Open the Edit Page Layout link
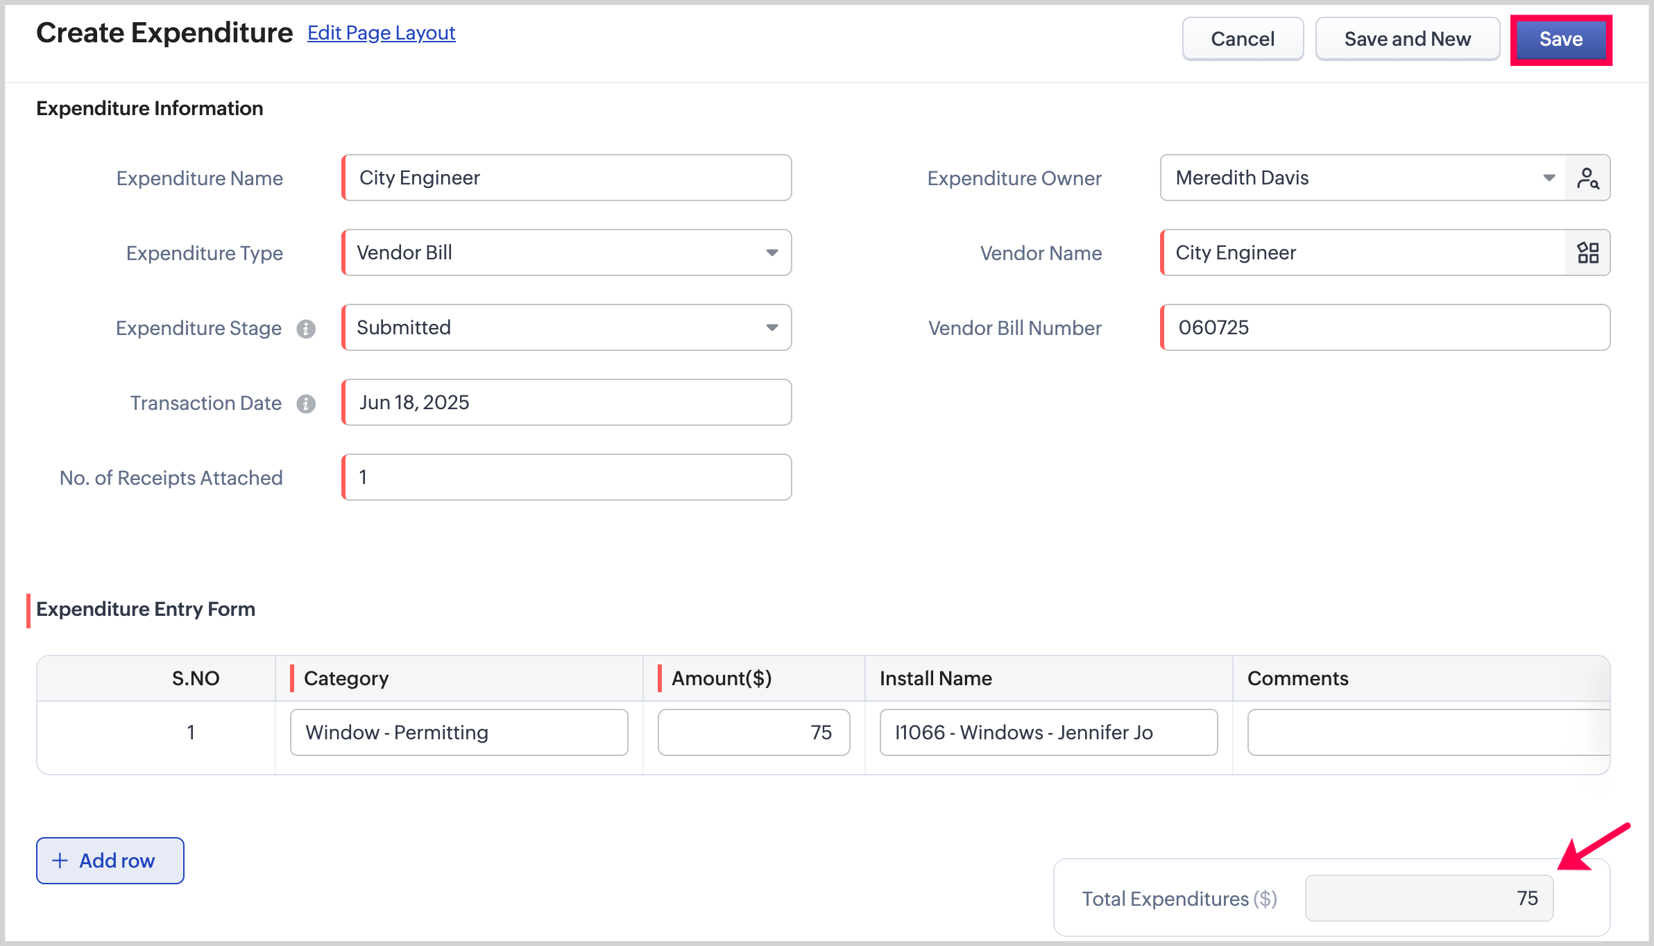 pyautogui.click(x=381, y=33)
